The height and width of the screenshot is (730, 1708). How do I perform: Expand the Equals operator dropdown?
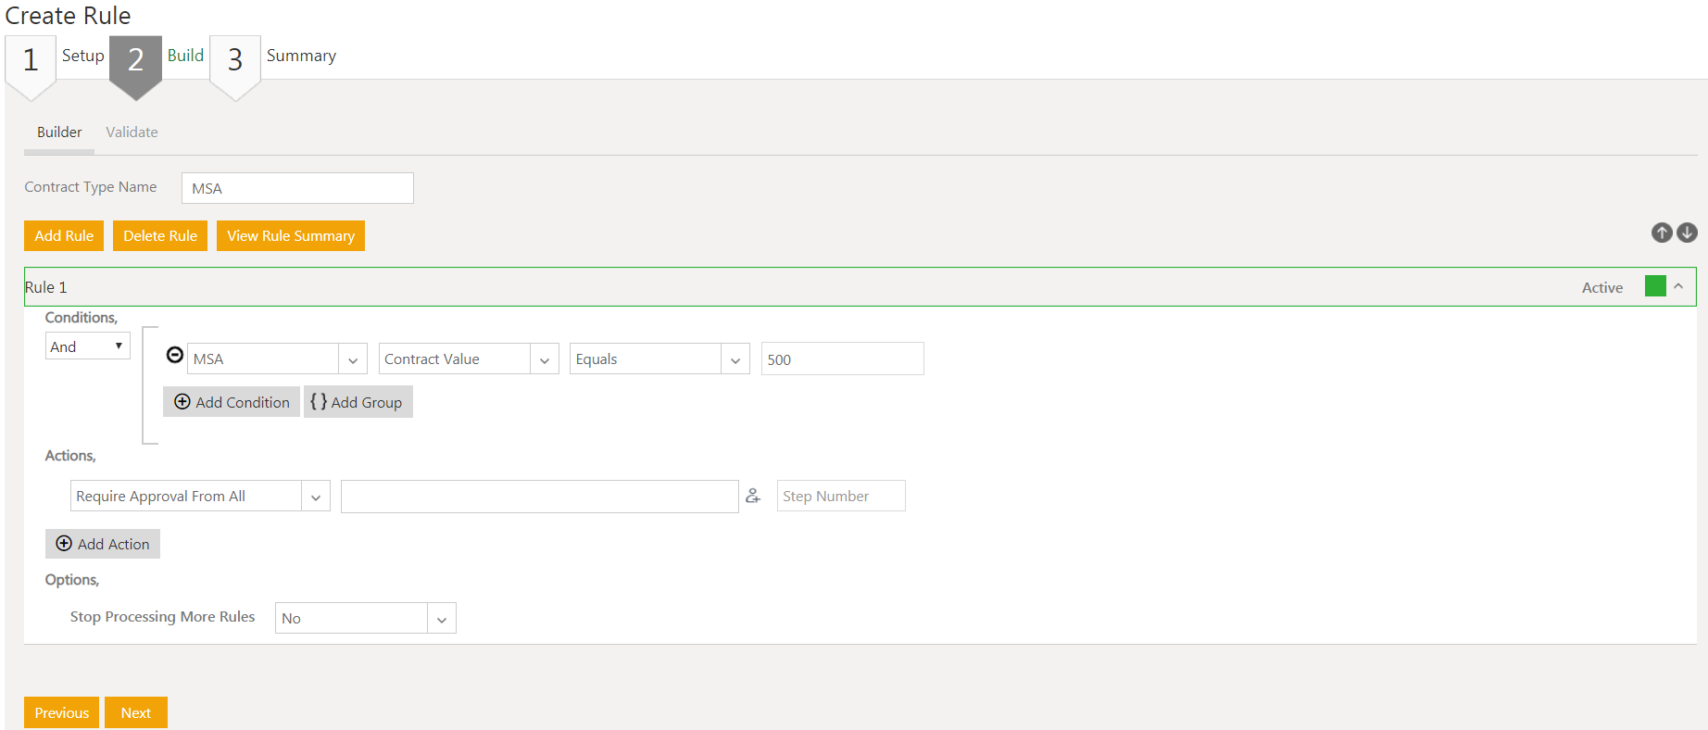[659, 359]
